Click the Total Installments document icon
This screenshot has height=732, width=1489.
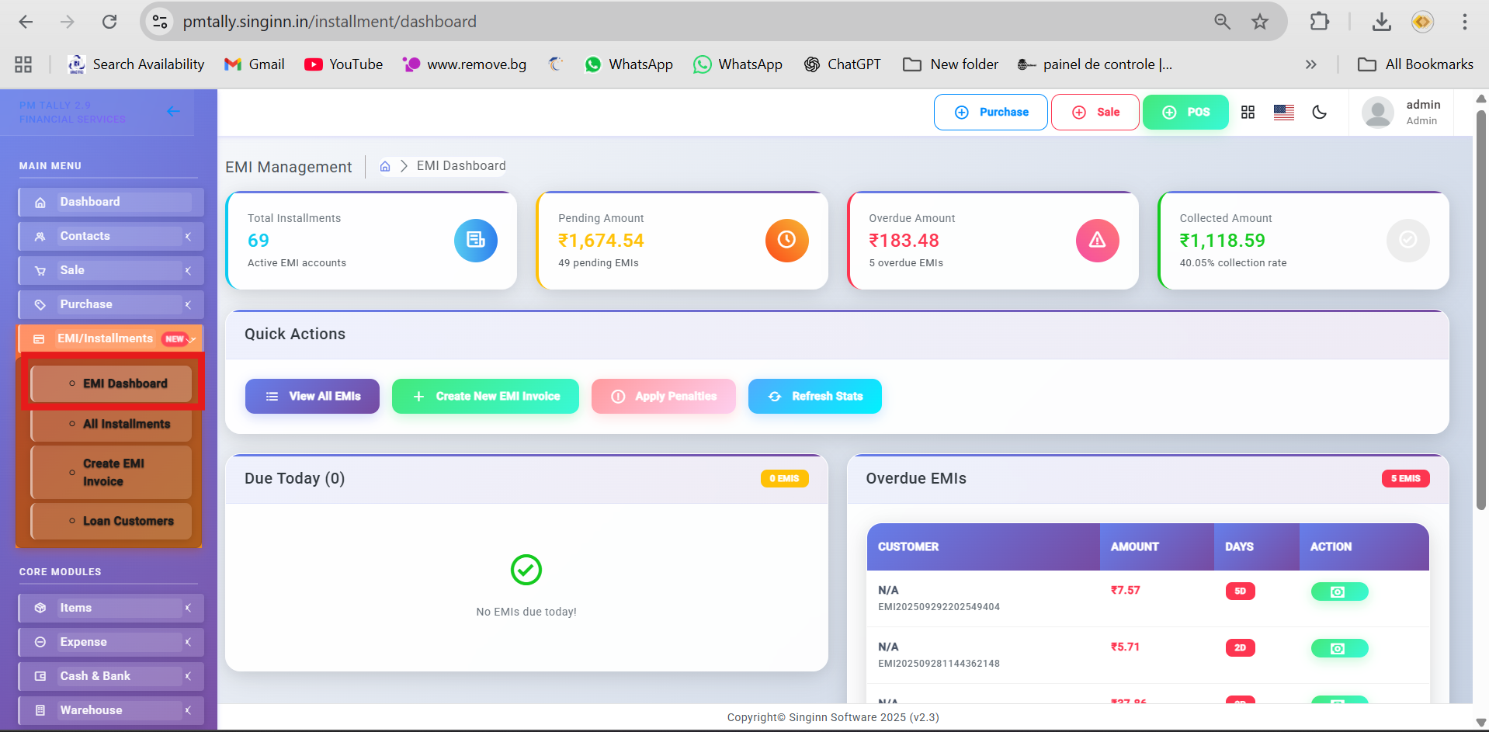point(475,241)
